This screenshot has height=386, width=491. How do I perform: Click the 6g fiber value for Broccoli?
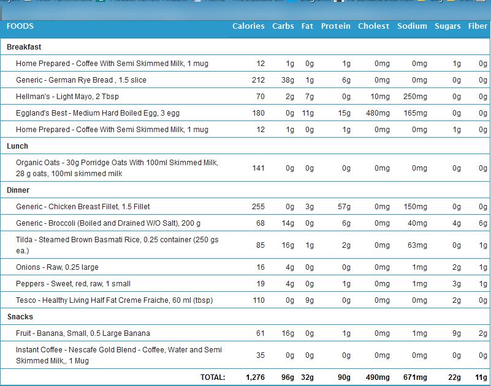tap(483, 223)
